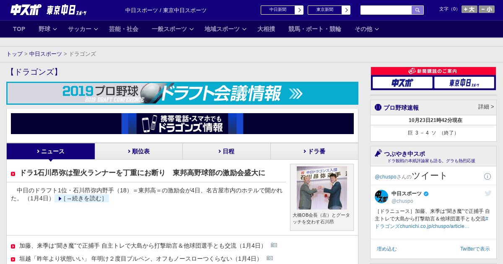Click the megaphone icon beside つぶやき中スポ
503x264 pixels.
[378, 153]
